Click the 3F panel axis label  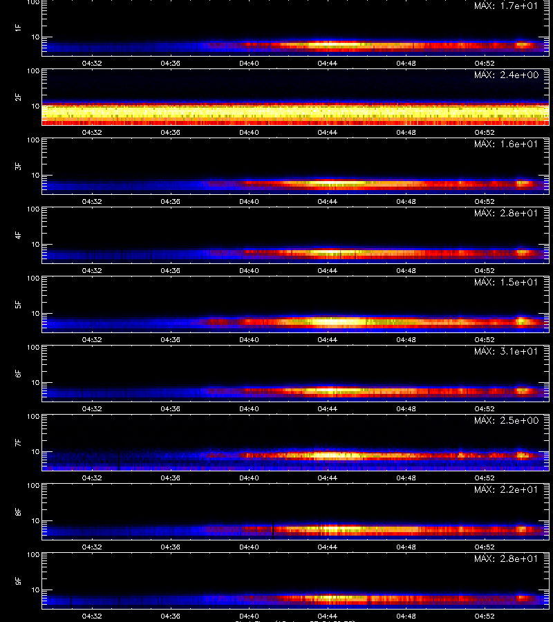[x=18, y=166]
